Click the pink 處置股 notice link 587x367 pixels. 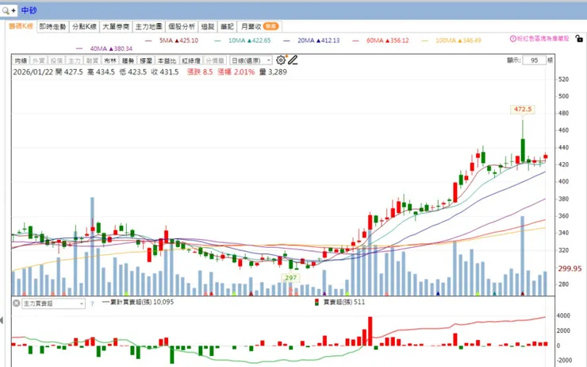pyautogui.click(x=540, y=39)
